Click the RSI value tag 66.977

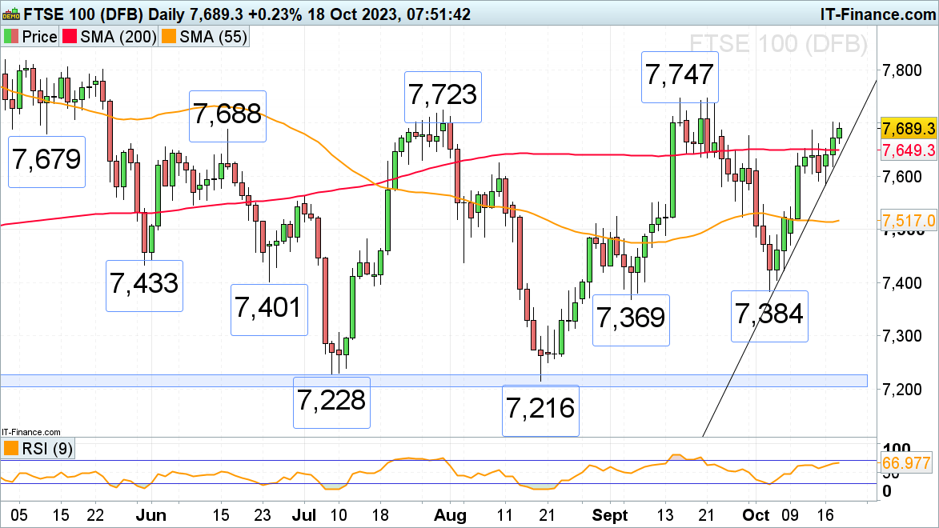(x=907, y=462)
